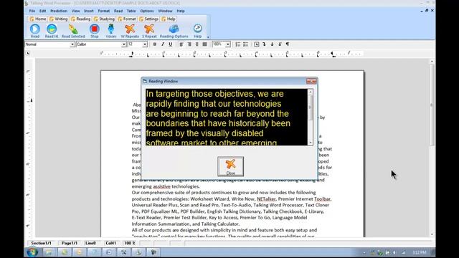Viewport: 459px width, 258px height.
Task: Toggle the paragraph marks display
Action: pyautogui.click(x=288, y=44)
